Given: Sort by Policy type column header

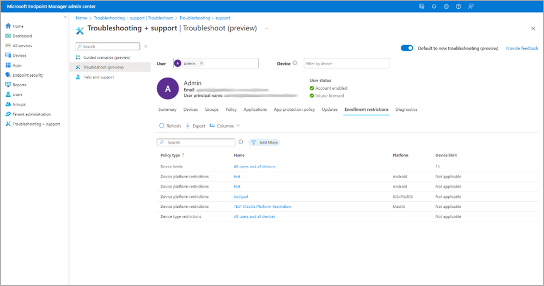Looking at the screenshot, I should [x=172, y=155].
